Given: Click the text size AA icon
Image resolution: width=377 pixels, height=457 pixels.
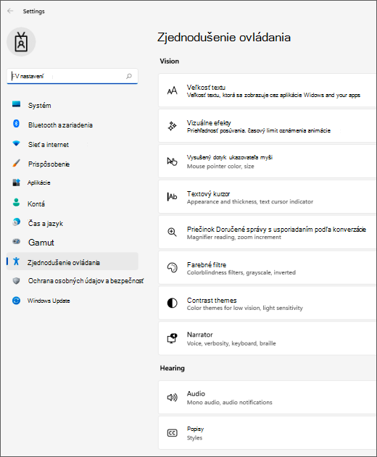Looking at the screenshot, I should (x=172, y=91).
